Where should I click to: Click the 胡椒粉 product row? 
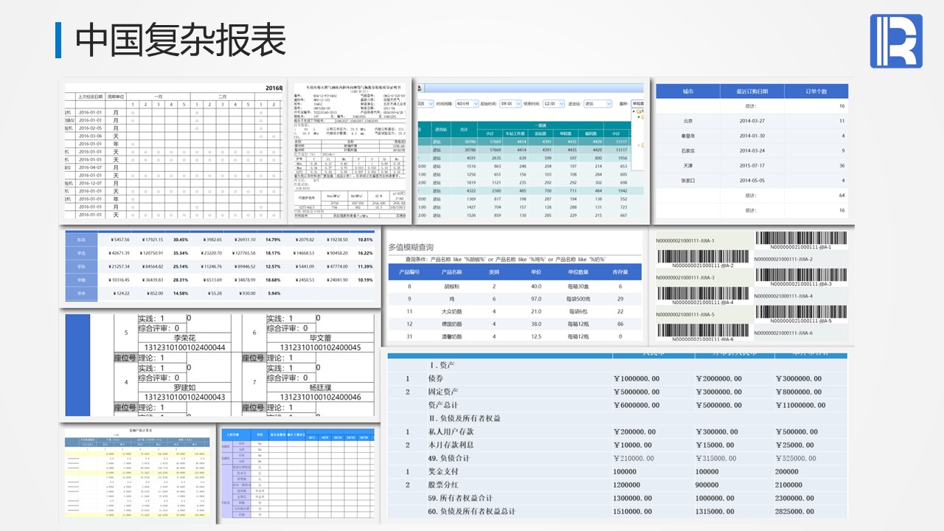[x=515, y=286]
